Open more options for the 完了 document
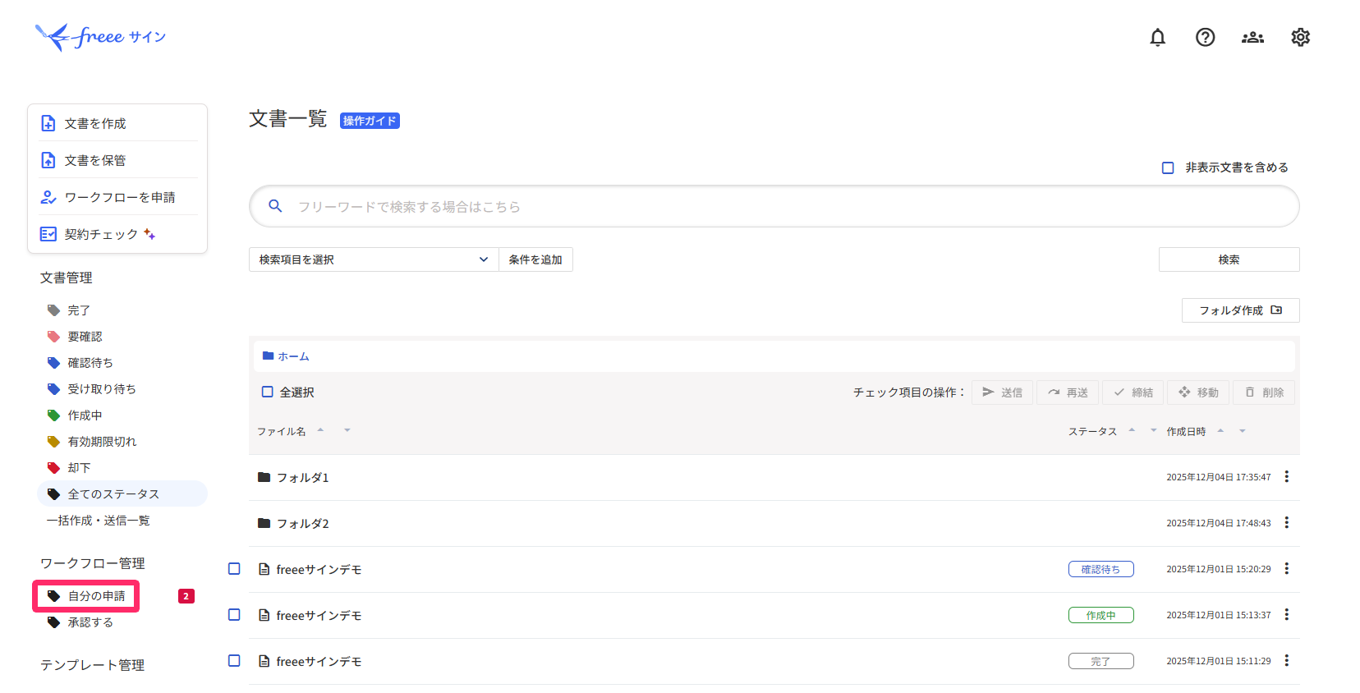This screenshot has width=1360, height=693. [1287, 661]
